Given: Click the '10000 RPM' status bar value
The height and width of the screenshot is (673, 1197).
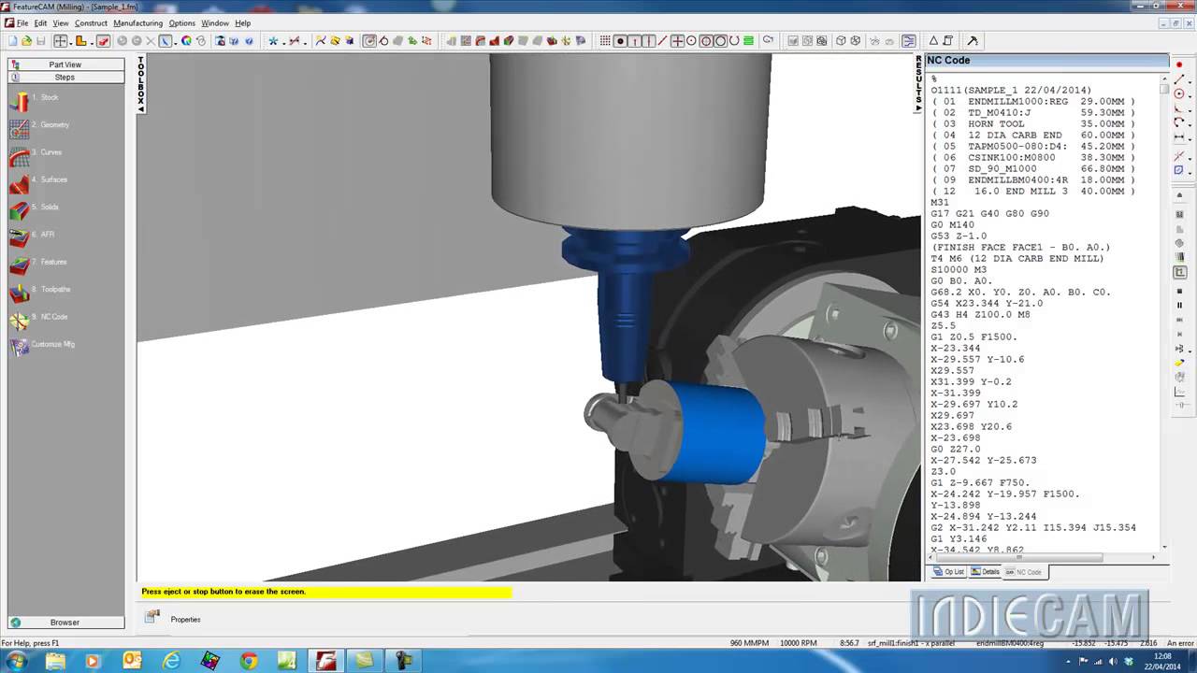Looking at the screenshot, I should [x=798, y=643].
